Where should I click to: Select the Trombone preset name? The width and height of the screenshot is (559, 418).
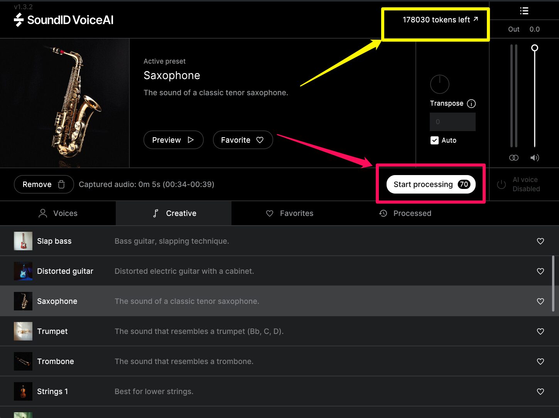pyautogui.click(x=56, y=361)
